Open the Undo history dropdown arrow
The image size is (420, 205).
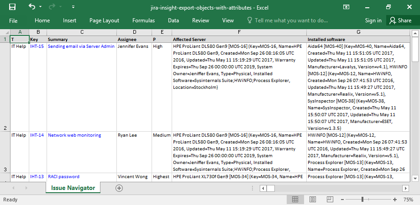[x=40, y=7]
